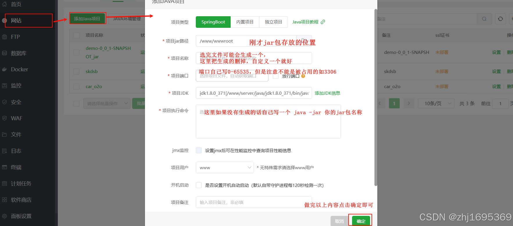Click the Docker whale icon
The image size is (513, 226).
pyautogui.click(x=4, y=69)
